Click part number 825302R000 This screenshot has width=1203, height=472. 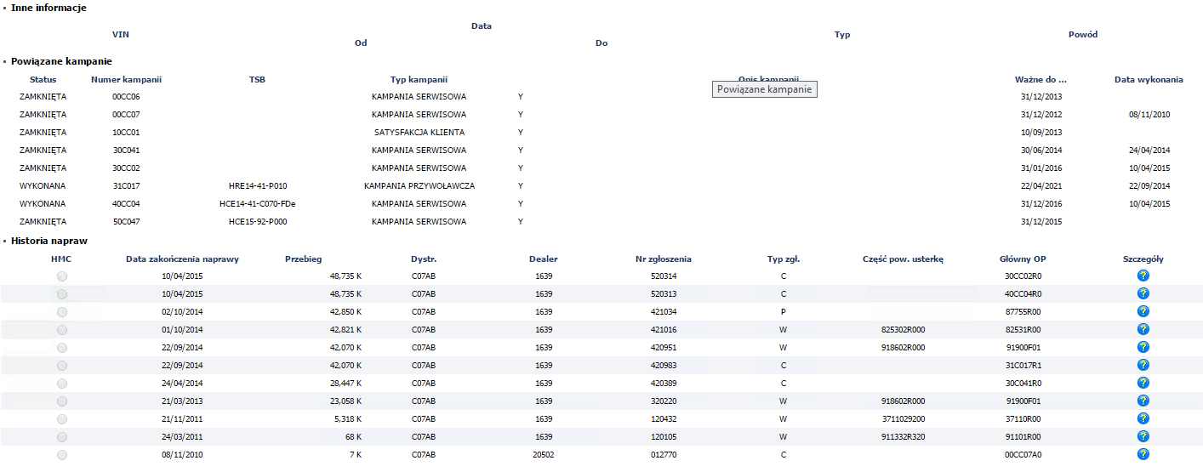(904, 330)
